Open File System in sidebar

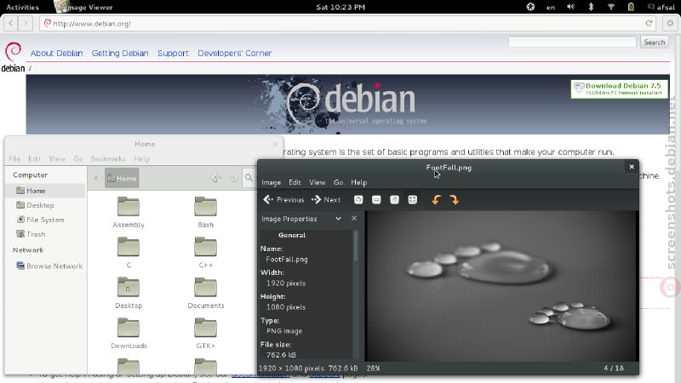(46, 220)
